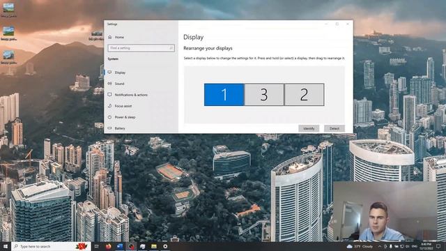Screen dimensions: 446x251
Task: Open the weather widget showing Cloudy
Action: pos(360,246)
